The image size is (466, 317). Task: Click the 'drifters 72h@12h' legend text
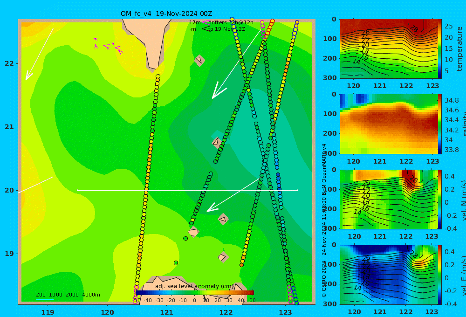click(x=231, y=22)
